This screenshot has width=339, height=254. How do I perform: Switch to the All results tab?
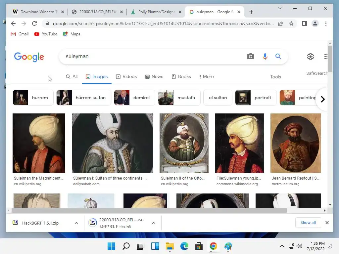pyautogui.click(x=72, y=76)
